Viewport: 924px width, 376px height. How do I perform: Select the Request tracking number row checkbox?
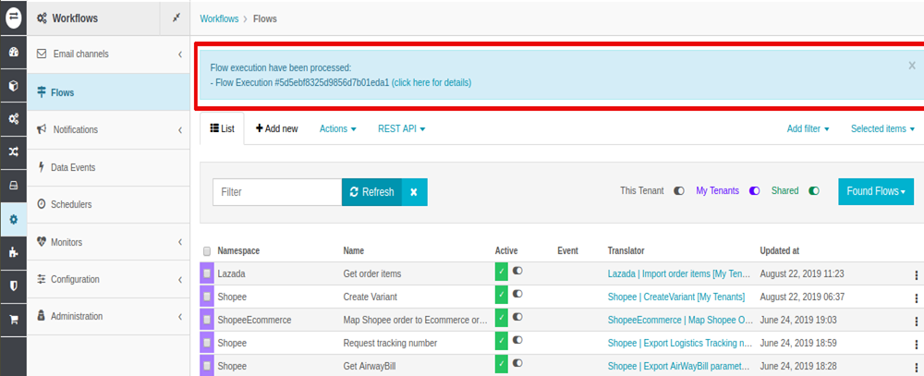[207, 343]
